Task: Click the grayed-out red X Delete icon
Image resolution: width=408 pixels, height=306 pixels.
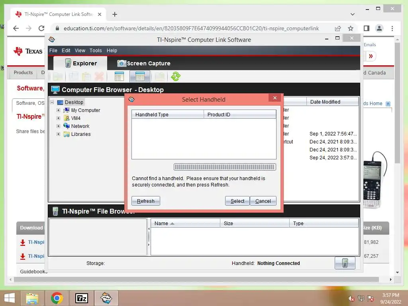Action: tap(99, 76)
